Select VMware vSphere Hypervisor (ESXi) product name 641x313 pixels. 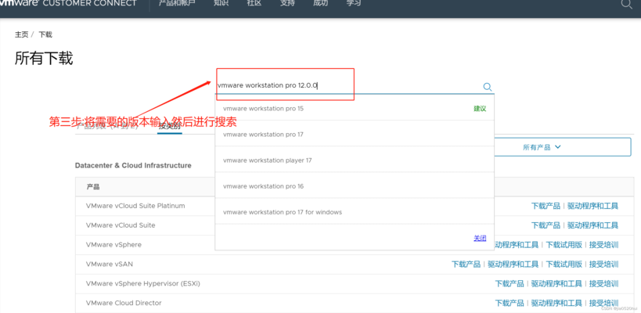tap(142, 283)
